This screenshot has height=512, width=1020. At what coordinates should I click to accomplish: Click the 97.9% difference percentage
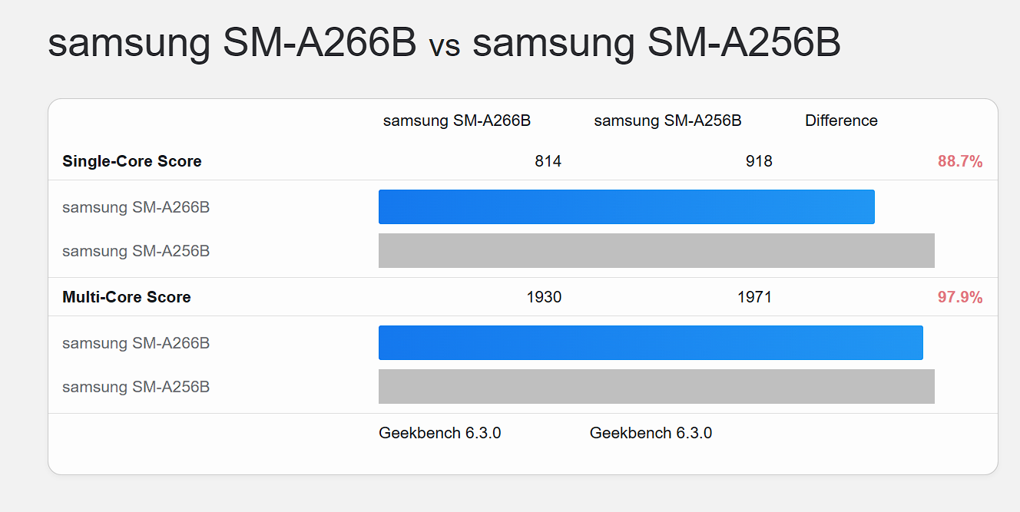(960, 297)
